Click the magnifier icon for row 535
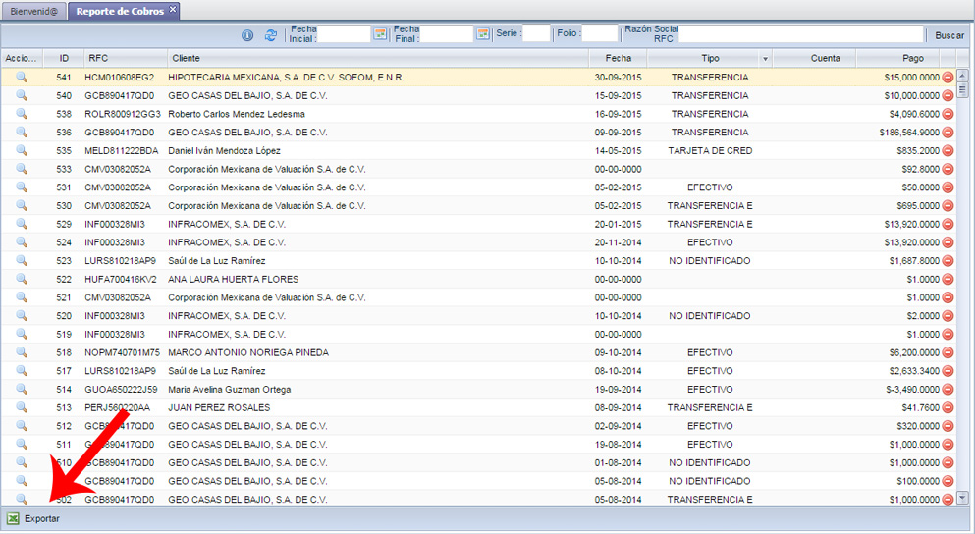975x534 pixels. [x=22, y=150]
